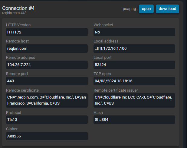Click the 'Remote port' label

(17, 74)
